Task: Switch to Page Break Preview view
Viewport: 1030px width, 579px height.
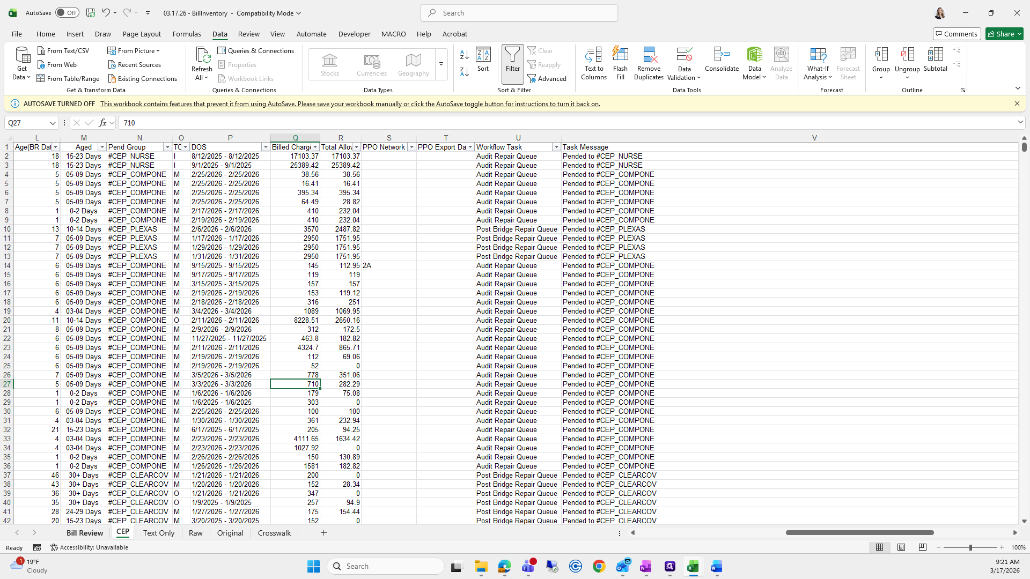Action: click(x=922, y=547)
